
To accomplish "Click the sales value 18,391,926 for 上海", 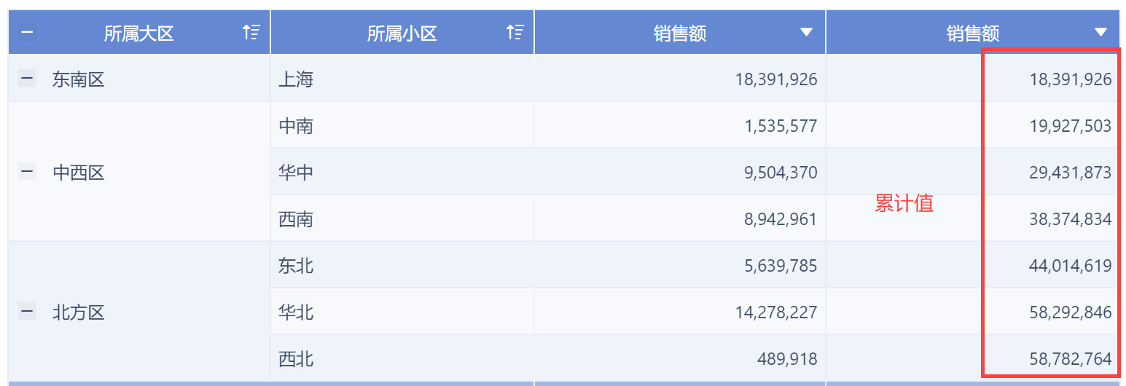I will [x=776, y=79].
